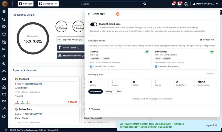Open the service bell sidebar icon
The image size is (222, 132).
pyautogui.click(x=3, y=49)
